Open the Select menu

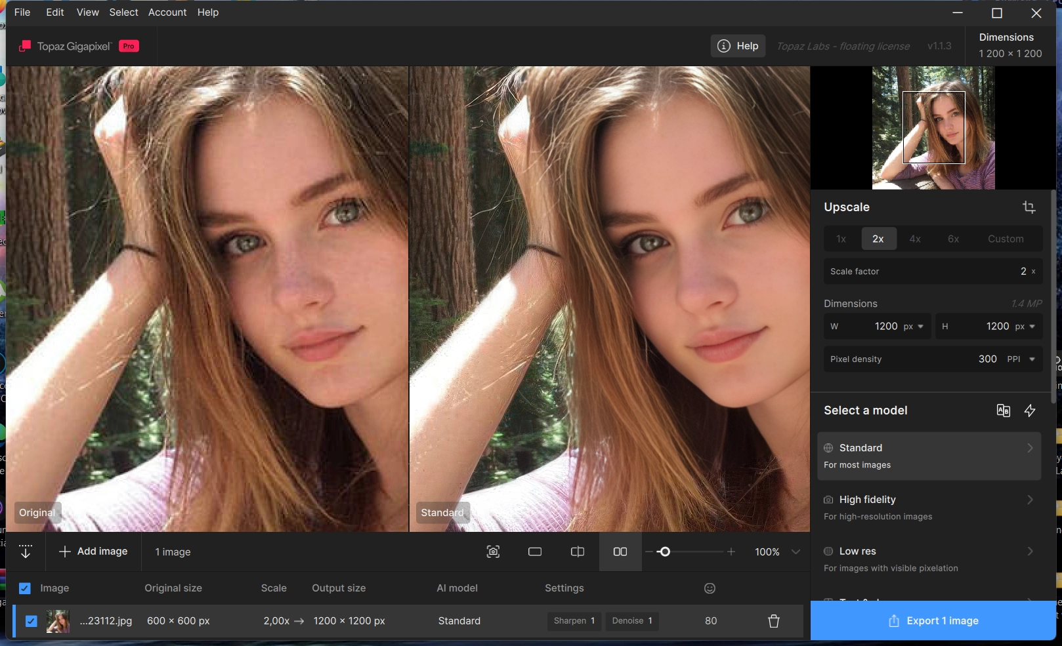(123, 12)
